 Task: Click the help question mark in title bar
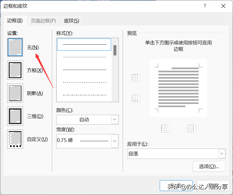[x=205, y=6]
